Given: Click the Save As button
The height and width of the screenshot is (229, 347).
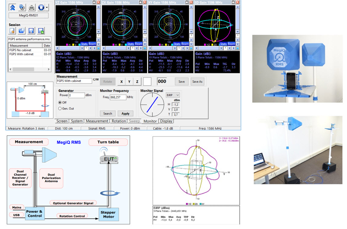Looking at the screenshot, I should (x=197, y=82).
